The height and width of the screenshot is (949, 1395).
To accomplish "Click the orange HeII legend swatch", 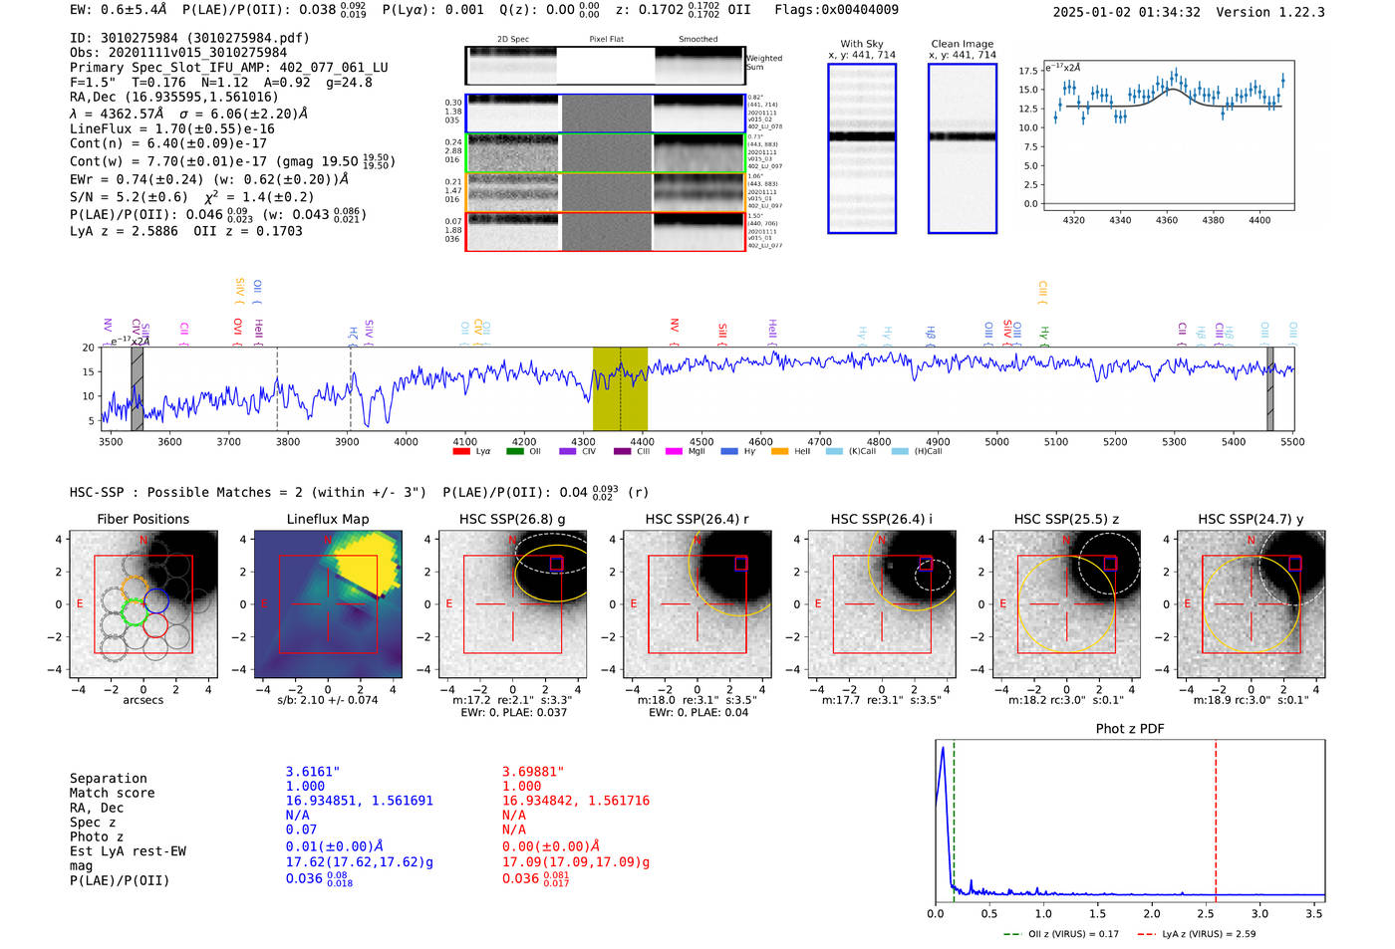I will click(x=780, y=451).
